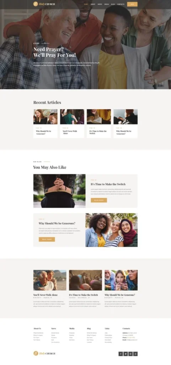
Task: Open the You'll Never Walk Alone article title link
Action: (x=46, y=295)
